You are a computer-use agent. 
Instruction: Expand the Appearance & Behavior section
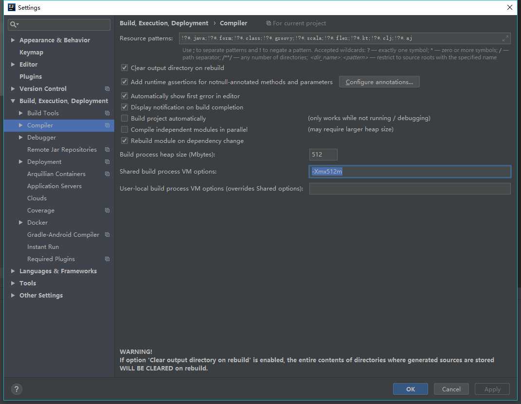[x=13, y=40]
